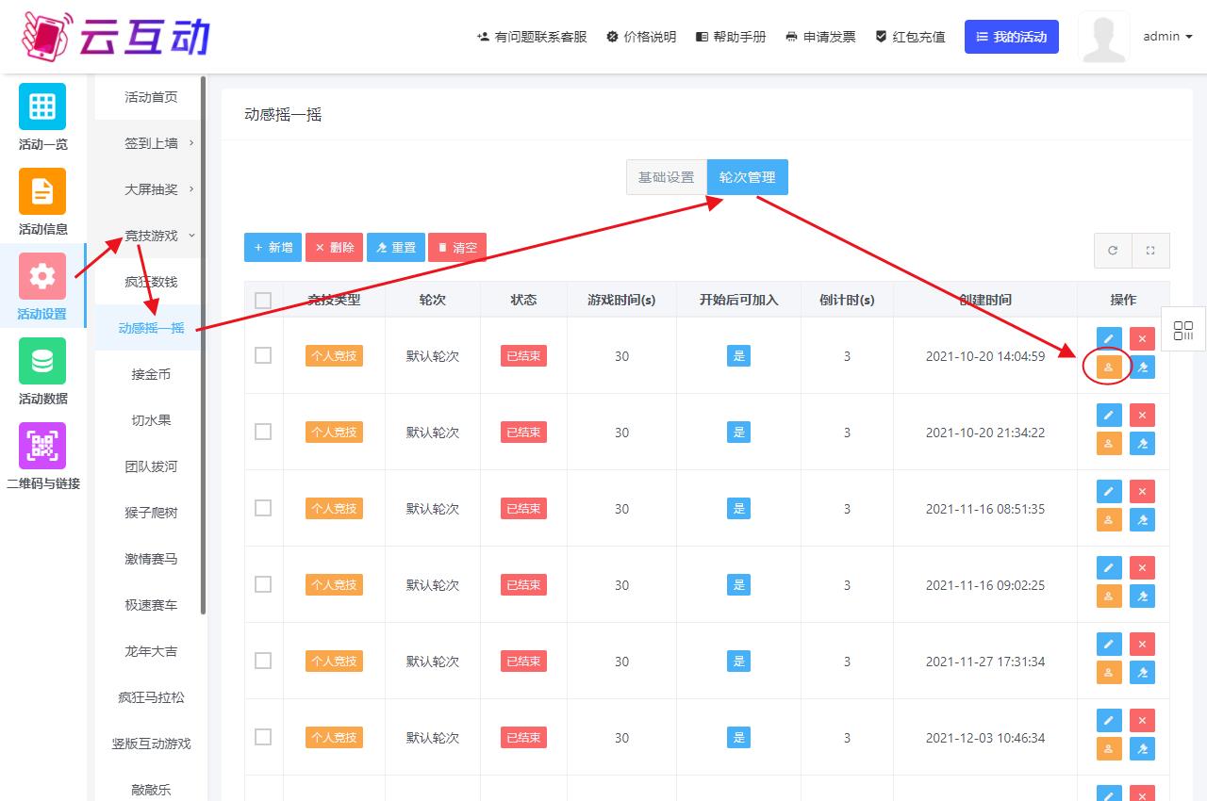This screenshot has height=801, width=1207.
Task: Click the red 删除 button
Action: click(334, 248)
